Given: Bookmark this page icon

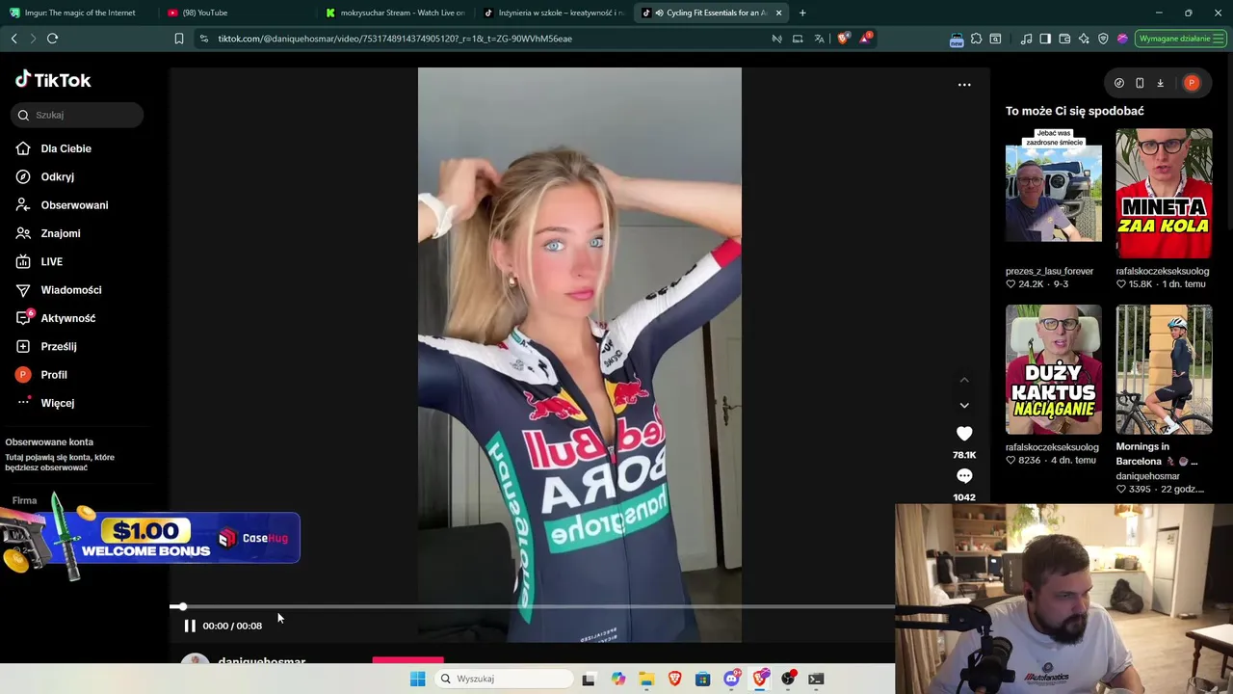Looking at the screenshot, I should coord(178,39).
